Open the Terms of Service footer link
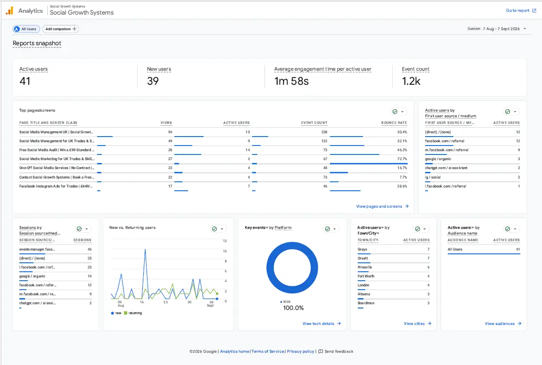Image resolution: width=542 pixels, height=365 pixels. point(268,351)
